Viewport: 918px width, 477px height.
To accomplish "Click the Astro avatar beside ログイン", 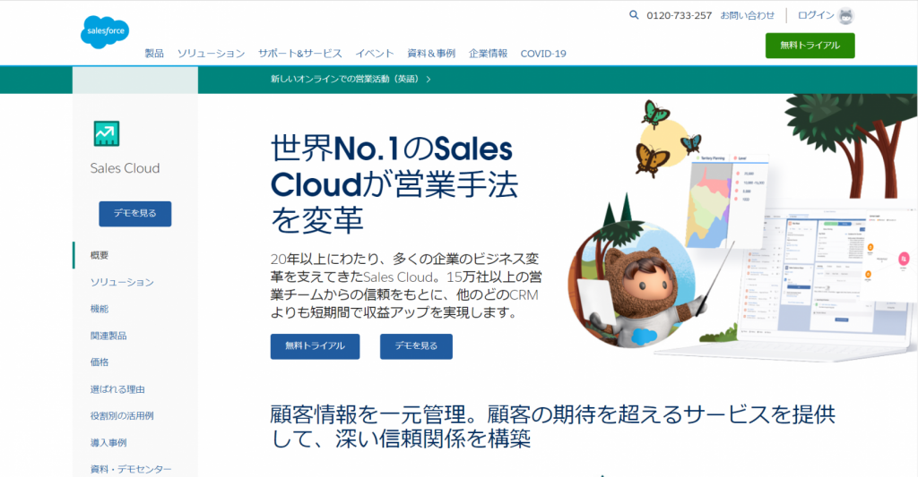I will pyautogui.click(x=845, y=16).
